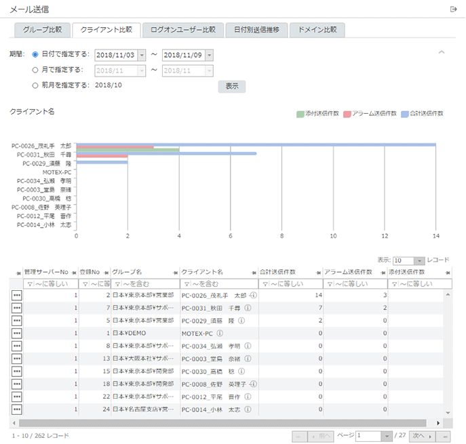
Task: Go to next page with 次へ
Action: click(x=421, y=436)
